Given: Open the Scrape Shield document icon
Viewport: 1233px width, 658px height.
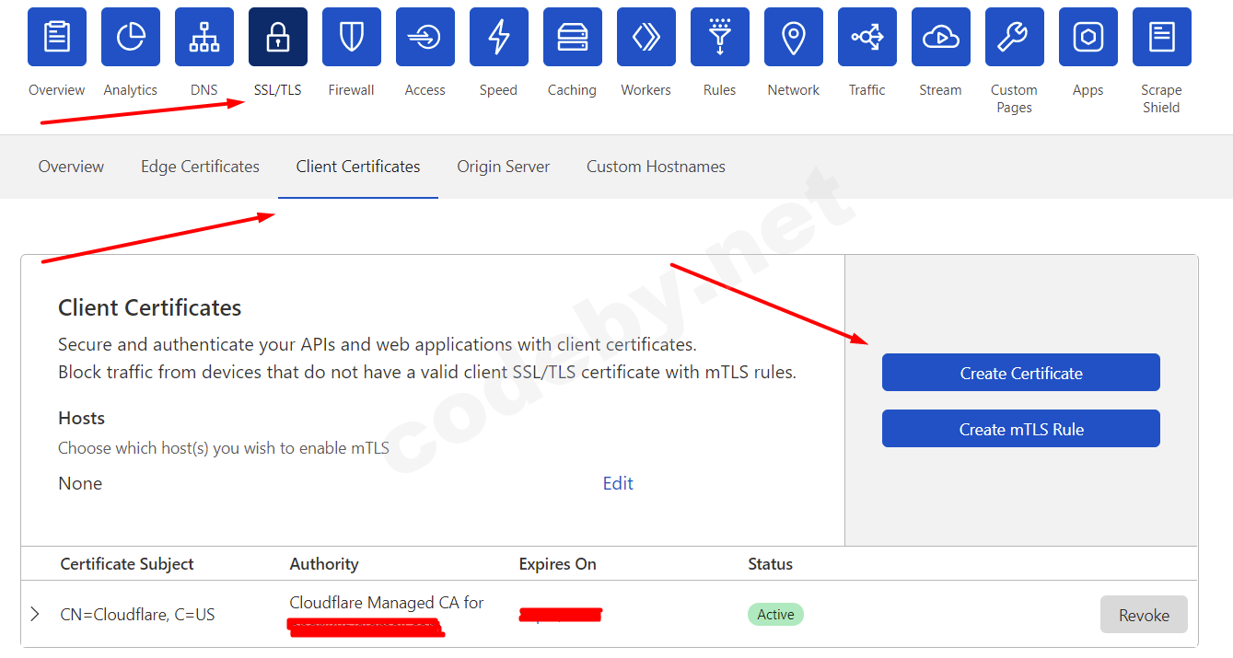Looking at the screenshot, I should coord(1162,37).
